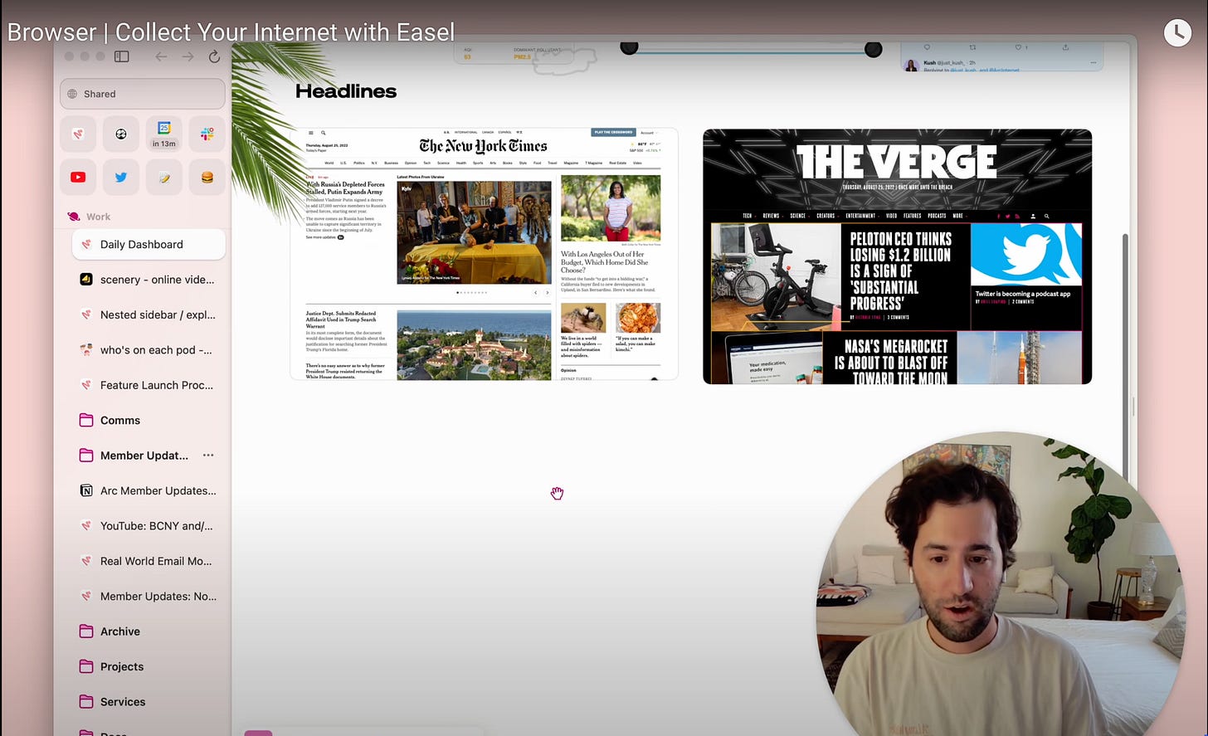Click the Peloton CEO headline on The Verge
Screen dimensions: 1208x736
tap(900, 271)
